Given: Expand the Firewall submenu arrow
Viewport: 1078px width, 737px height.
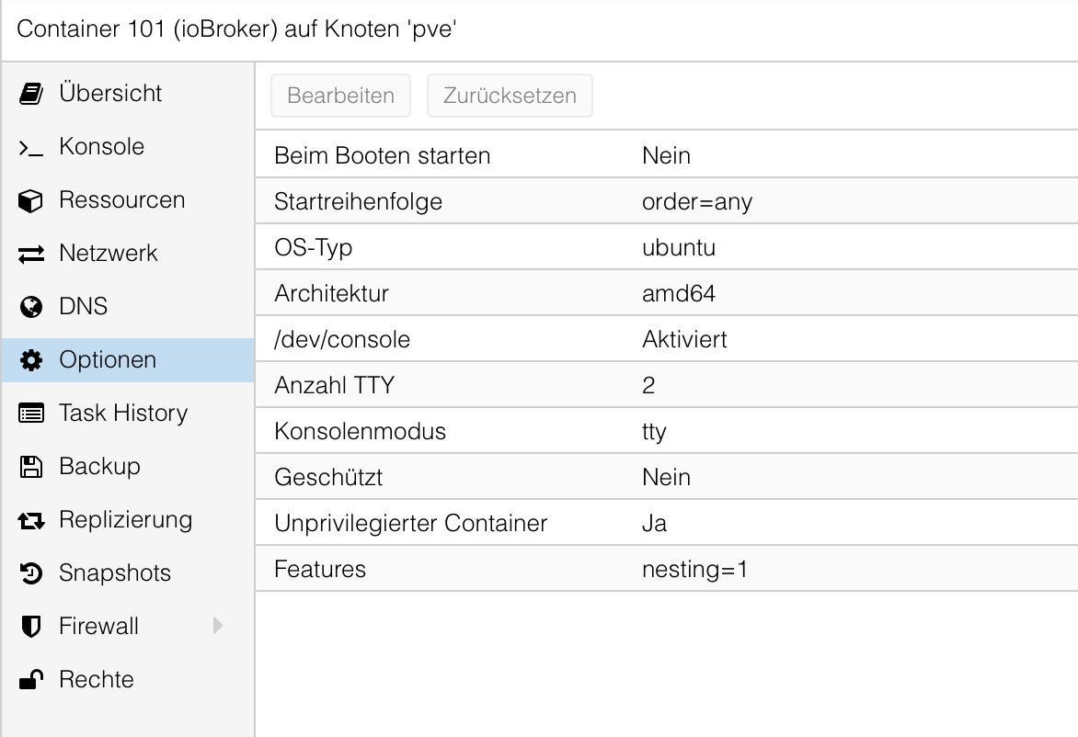Looking at the screenshot, I should pos(218,626).
